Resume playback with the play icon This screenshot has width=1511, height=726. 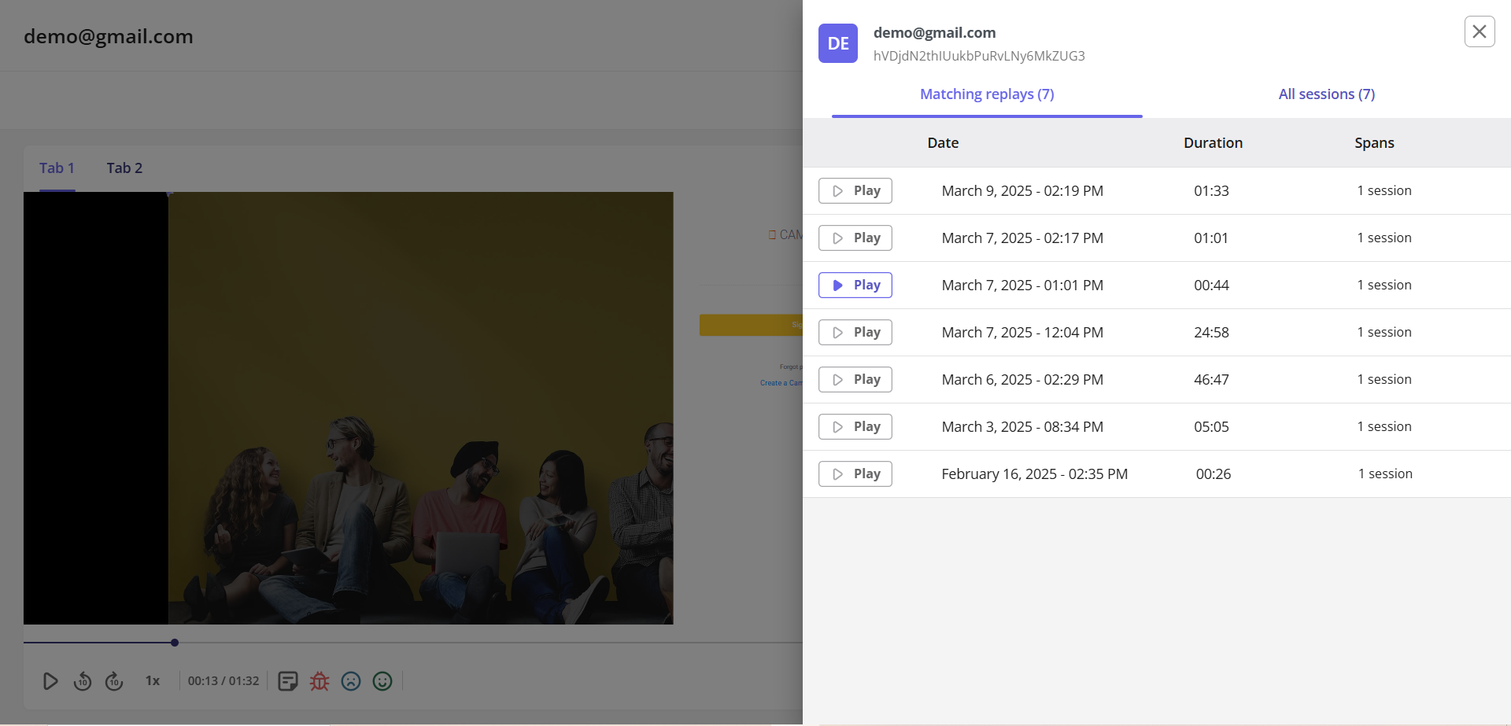point(50,681)
